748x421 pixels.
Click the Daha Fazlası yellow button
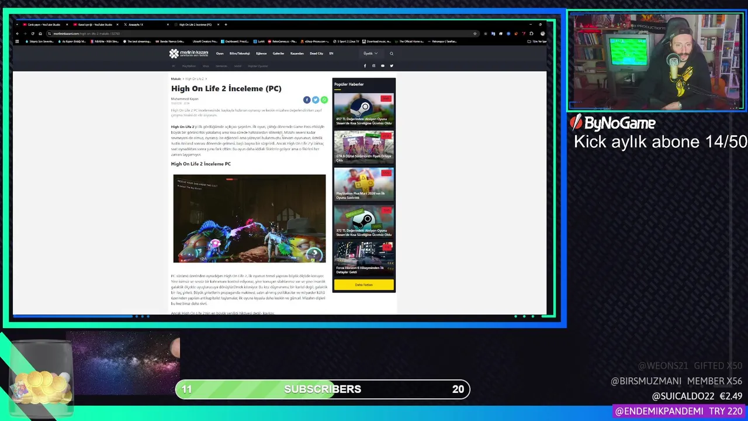(x=363, y=285)
